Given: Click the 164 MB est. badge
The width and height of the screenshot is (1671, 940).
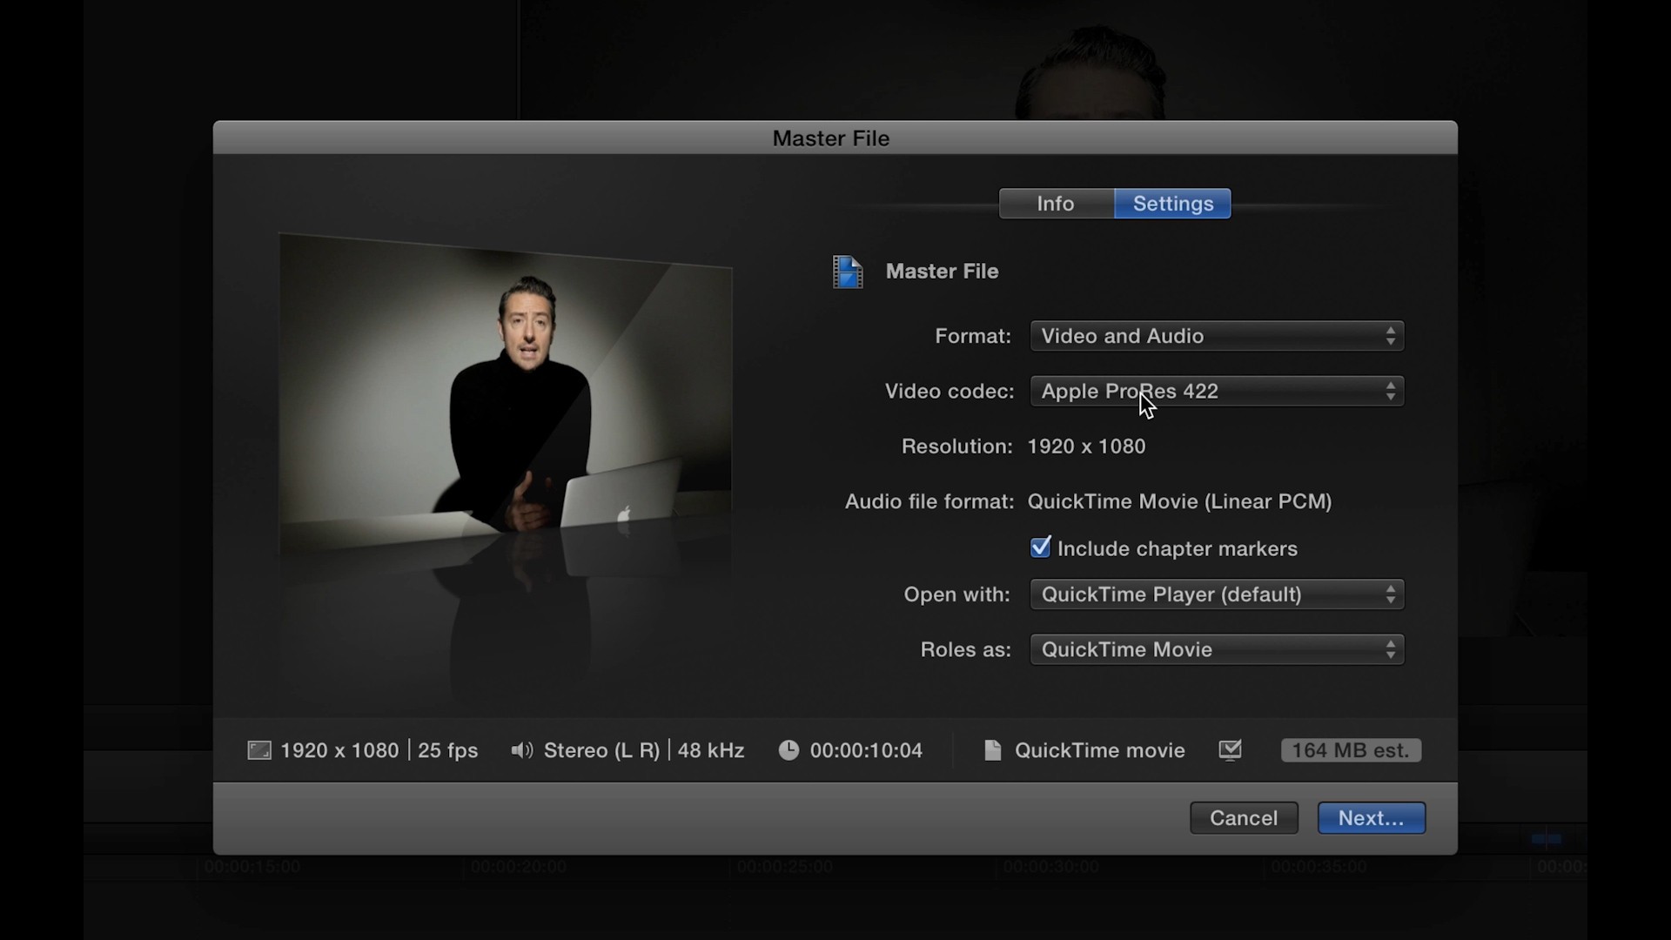Looking at the screenshot, I should point(1351,750).
